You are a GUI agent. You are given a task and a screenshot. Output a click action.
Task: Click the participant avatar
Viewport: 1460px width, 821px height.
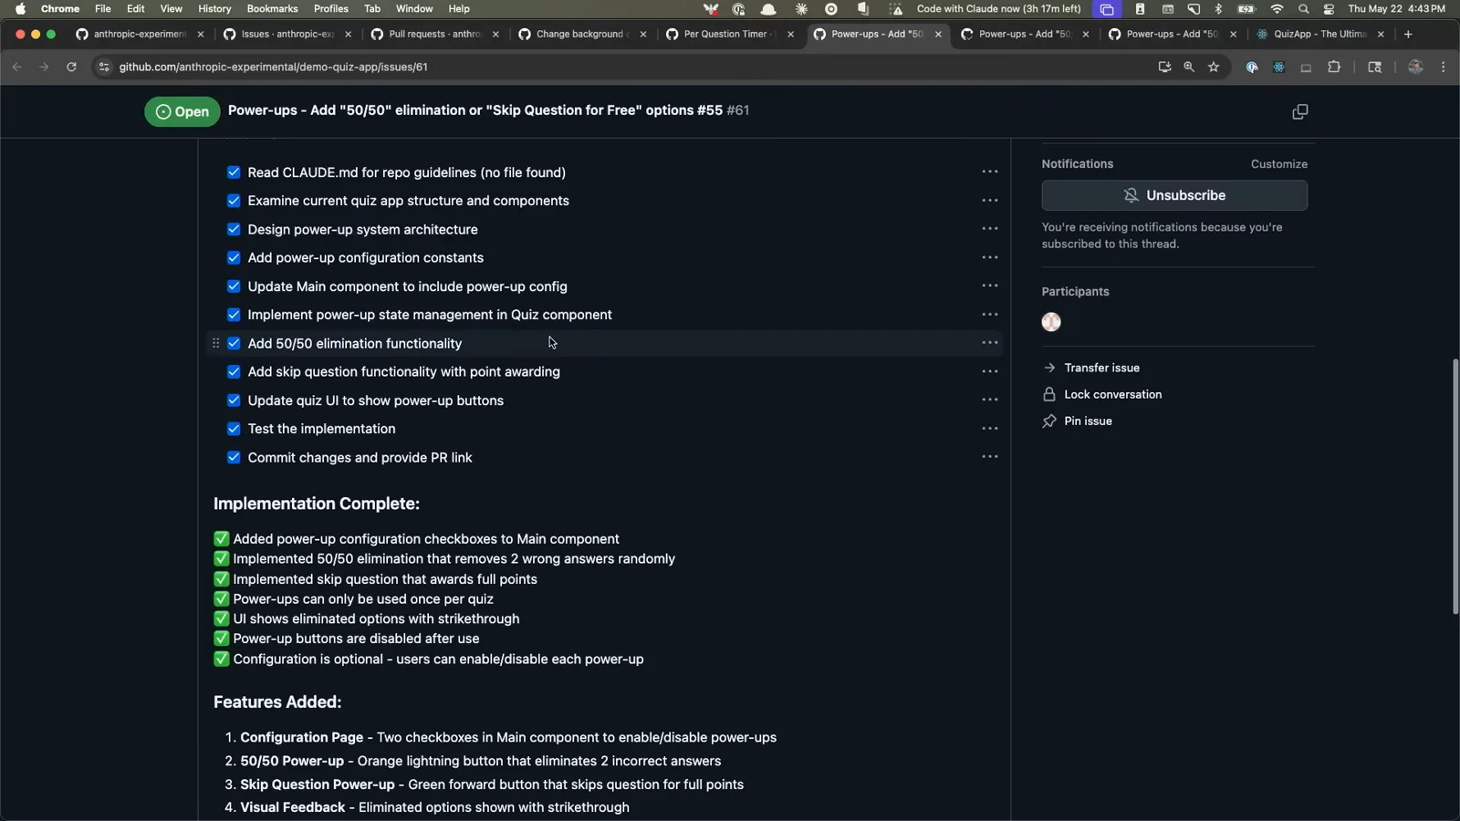click(1051, 322)
